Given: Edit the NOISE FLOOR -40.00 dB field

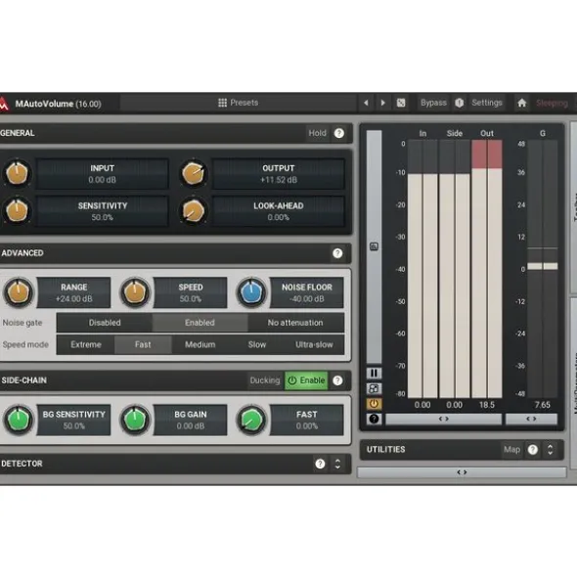Looking at the screenshot, I should [307, 292].
